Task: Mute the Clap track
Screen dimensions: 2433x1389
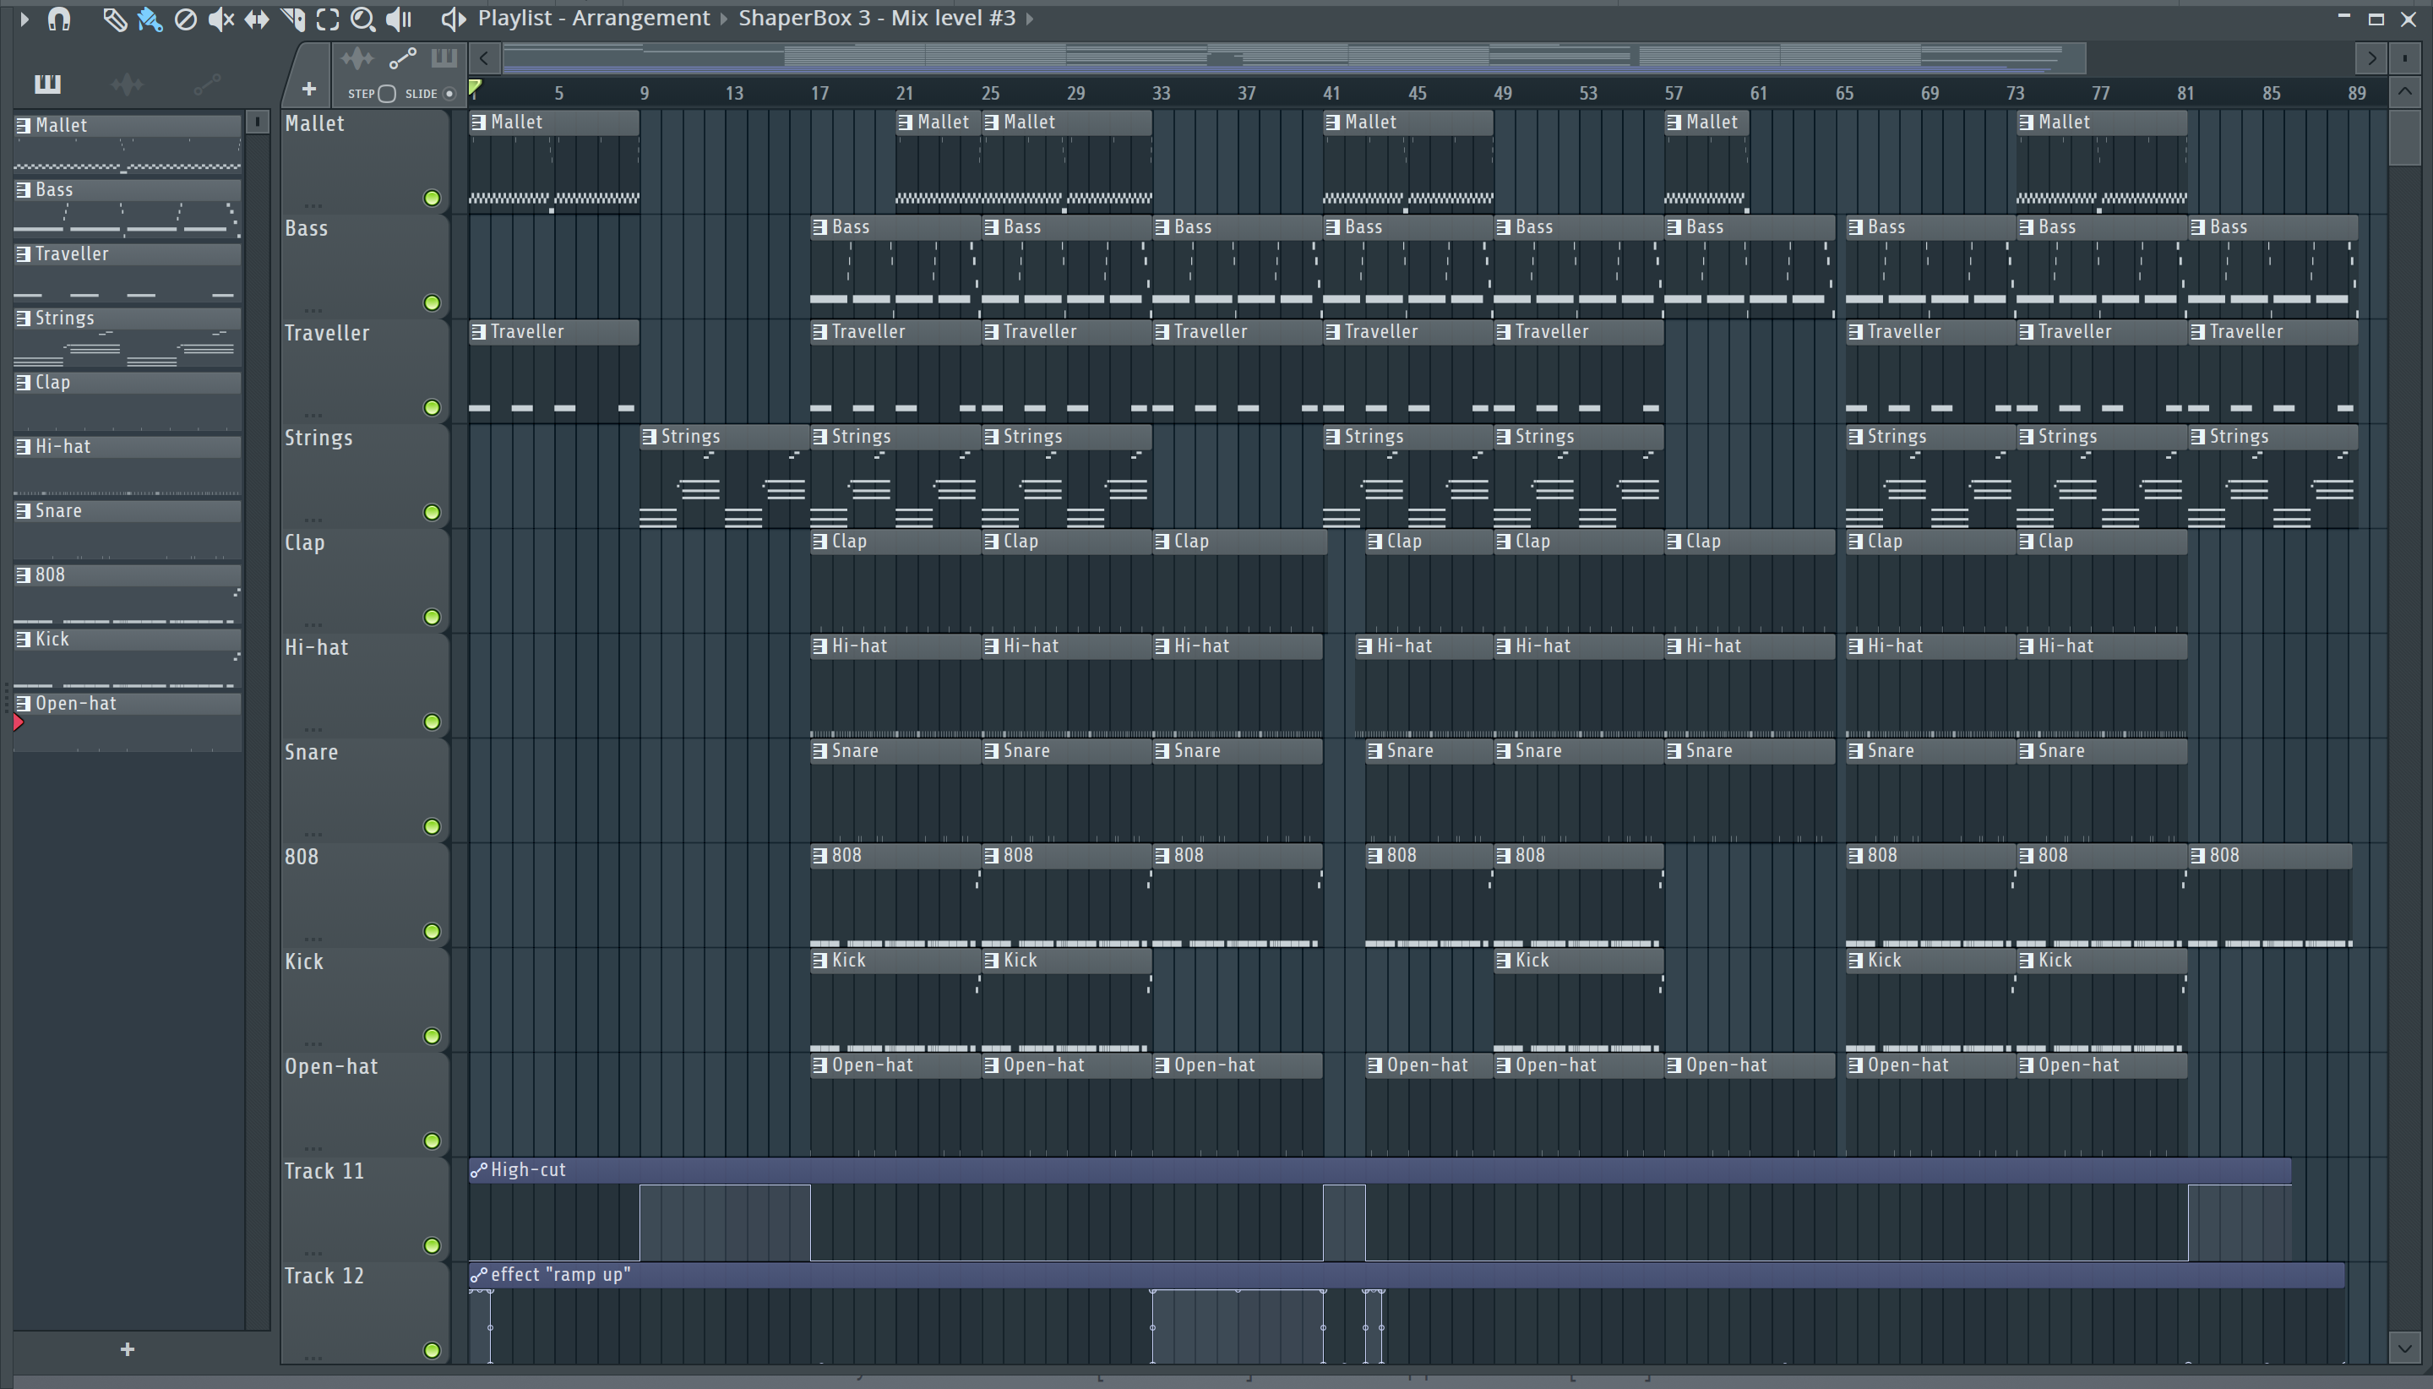Action: click(x=432, y=618)
